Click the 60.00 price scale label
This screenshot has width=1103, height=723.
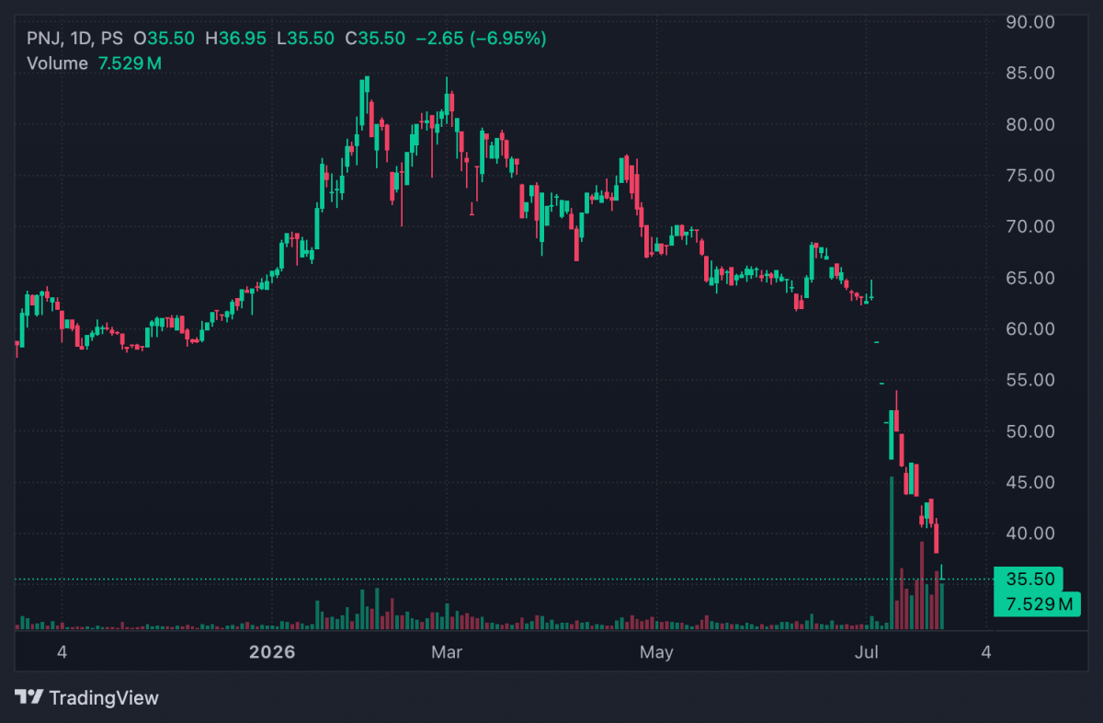1029,328
